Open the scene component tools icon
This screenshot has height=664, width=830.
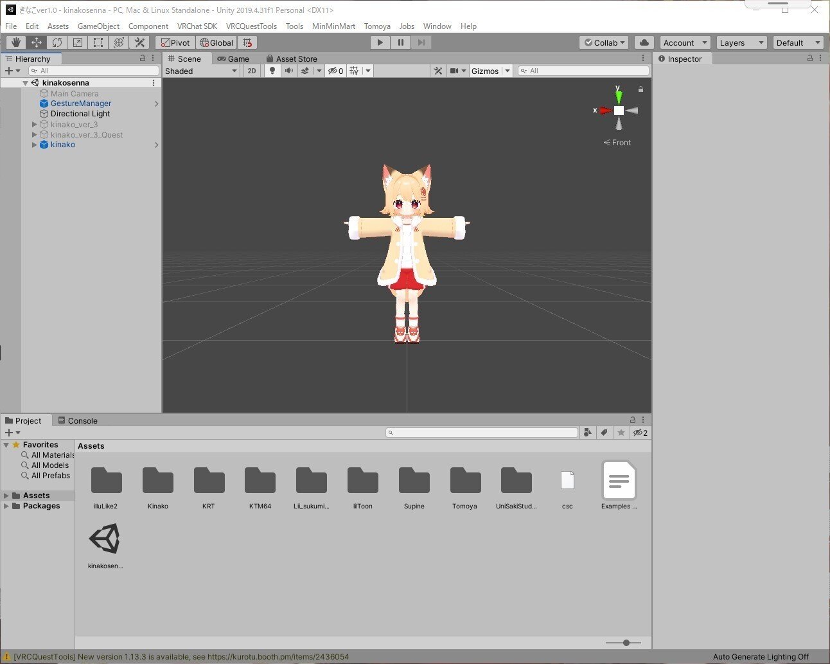coord(438,71)
